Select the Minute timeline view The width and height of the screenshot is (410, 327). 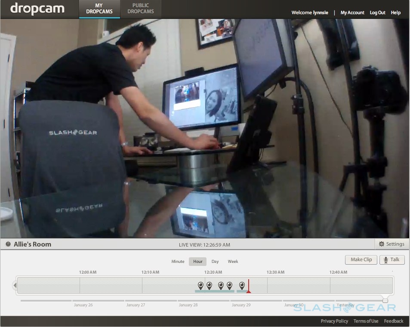tap(178, 262)
